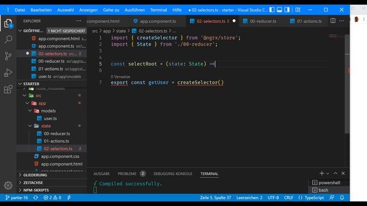The width and height of the screenshot is (367, 206).
Task: Switch to the DEBUGGING-KONSOLE panel tab
Action: 173,174
